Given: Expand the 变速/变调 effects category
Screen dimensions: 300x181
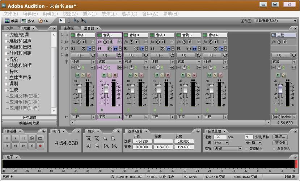Looking at the screenshot, I should pyautogui.click(x=6, y=35).
